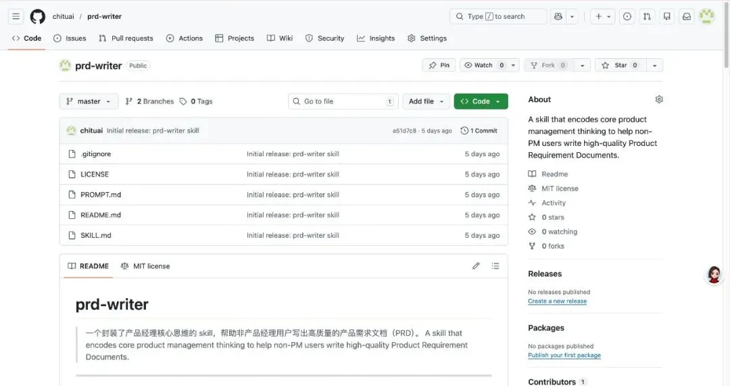The image size is (730, 386).
Task: Click the page vertical scrollbar
Action: 726,34
